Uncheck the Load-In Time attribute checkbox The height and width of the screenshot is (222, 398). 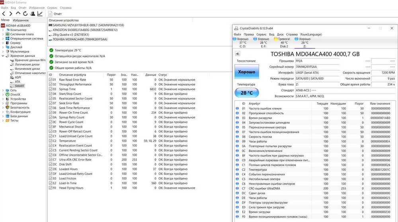click(x=51, y=183)
